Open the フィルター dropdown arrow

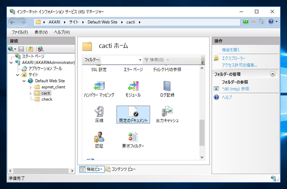(x=140, y=60)
